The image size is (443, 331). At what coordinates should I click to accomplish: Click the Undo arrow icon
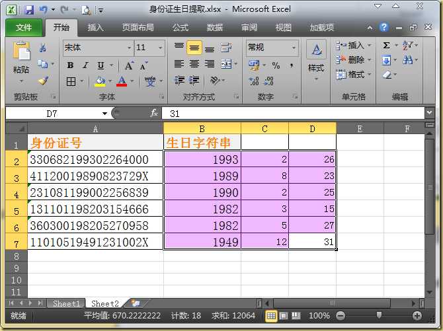tap(43, 10)
